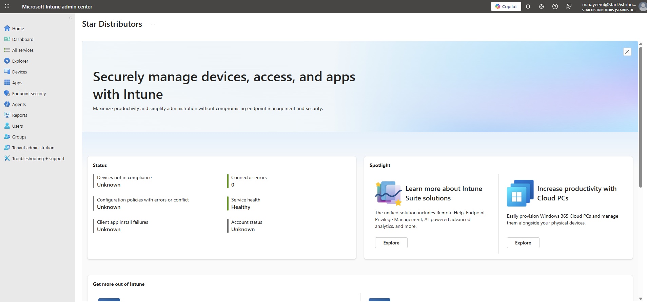Go to the Groups menu item
Image resolution: width=647 pixels, height=302 pixels.
[19, 137]
